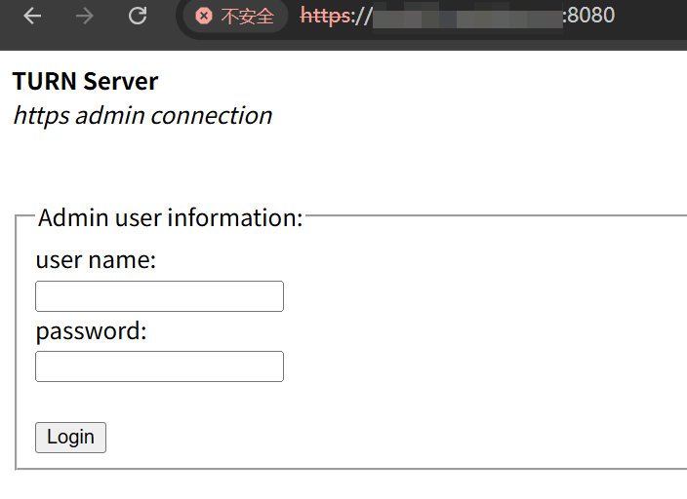Reload the TURN Server page
Image resolution: width=687 pixels, height=499 pixels.
coord(138,17)
